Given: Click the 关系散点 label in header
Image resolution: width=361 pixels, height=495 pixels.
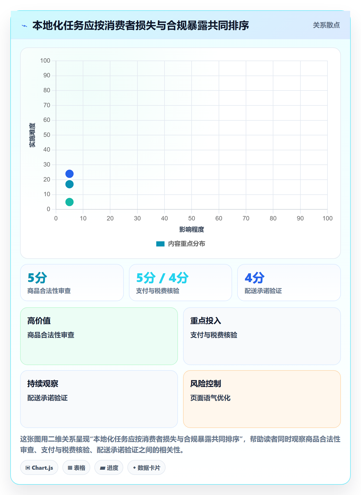Looking at the screenshot, I should tap(326, 25).
